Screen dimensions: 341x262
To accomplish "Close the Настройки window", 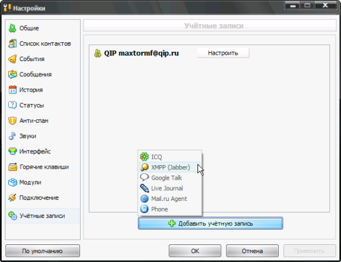I will tap(325, 5).
